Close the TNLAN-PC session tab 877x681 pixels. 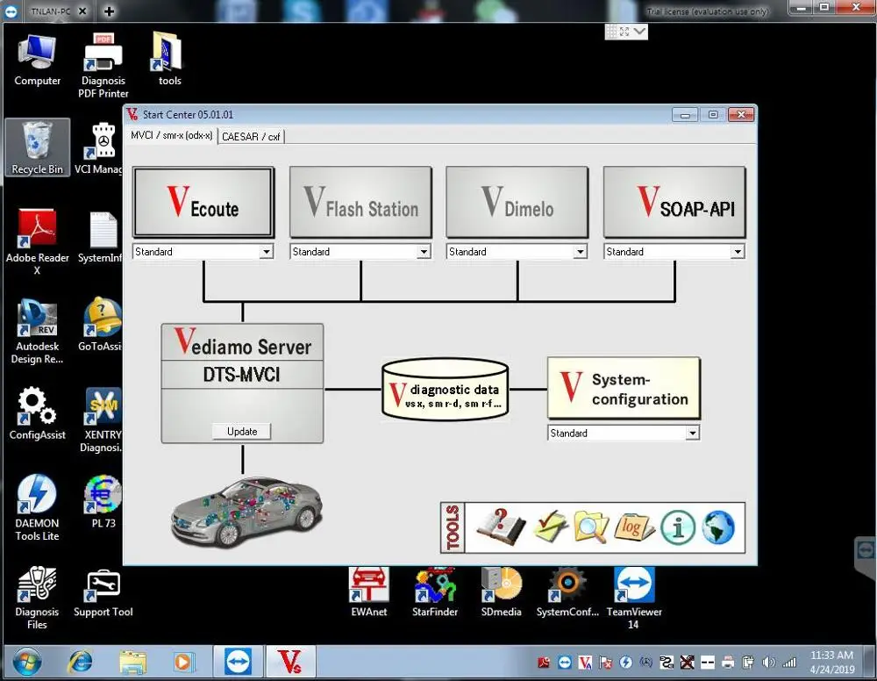tap(82, 11)
